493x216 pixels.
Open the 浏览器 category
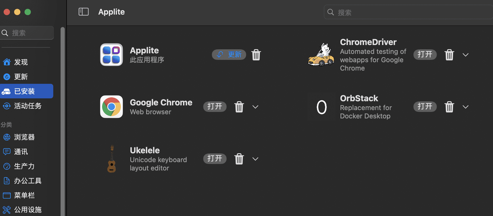pos(24,137)
